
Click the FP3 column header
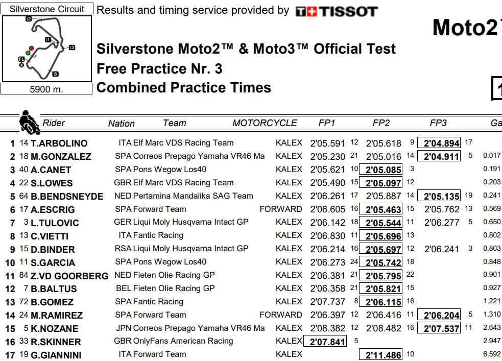pos(438,123)
